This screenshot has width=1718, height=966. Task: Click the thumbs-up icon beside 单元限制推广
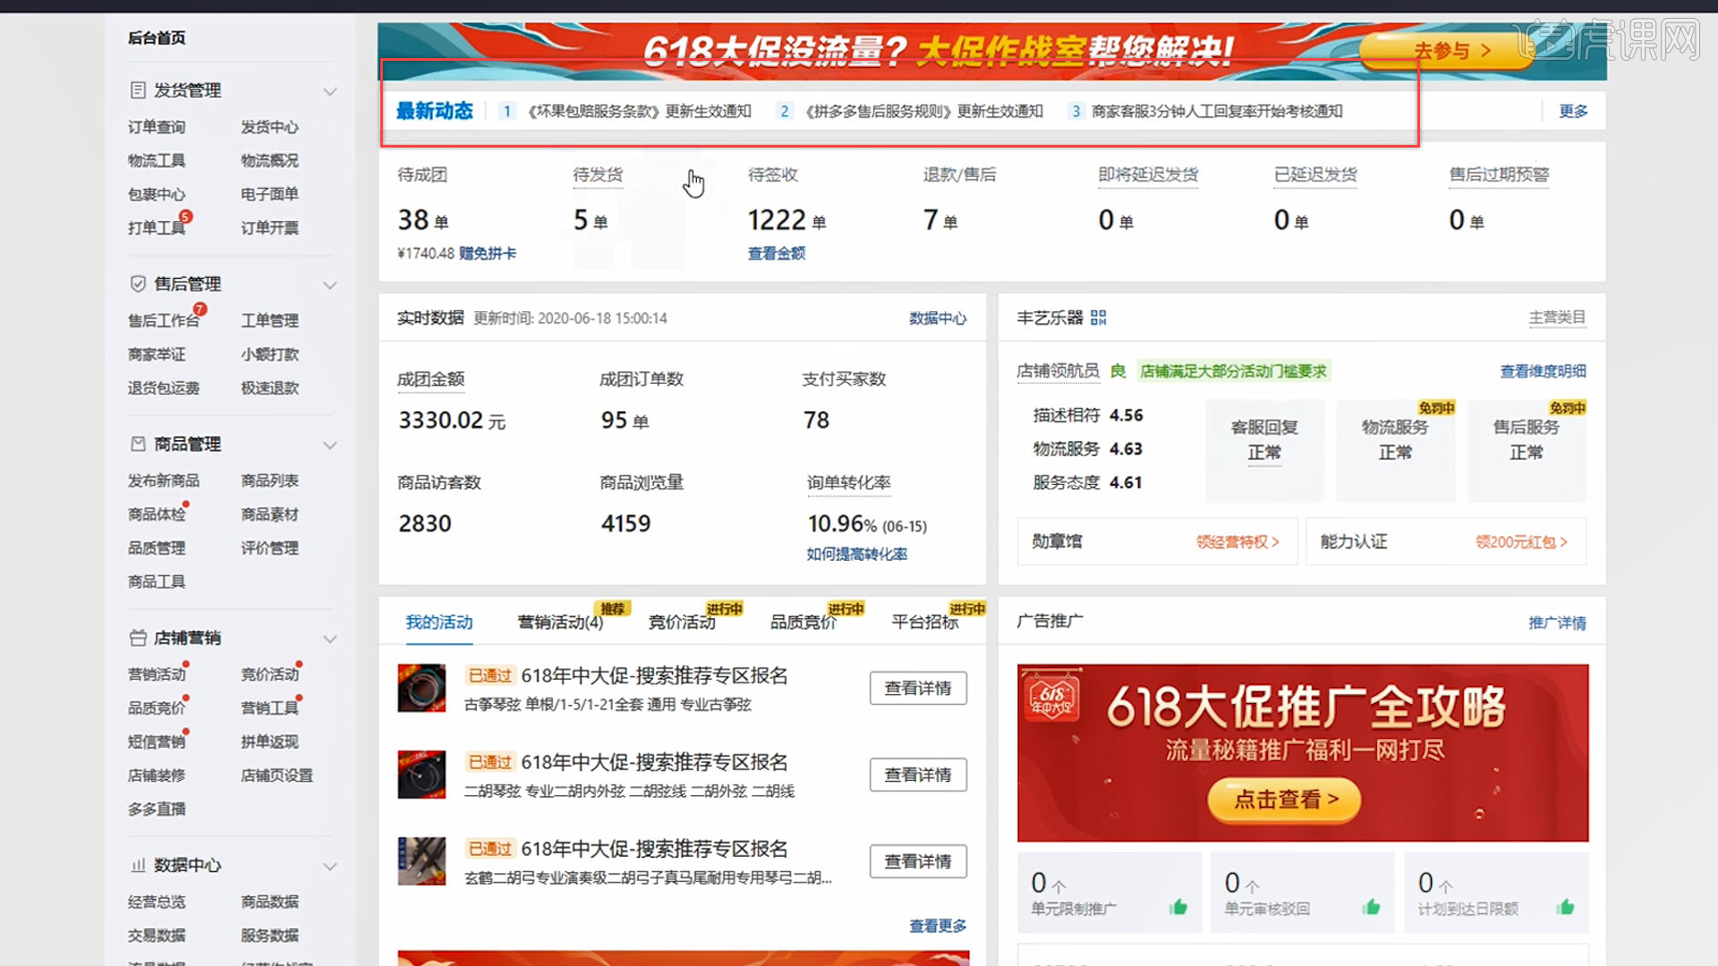pos(1178,905)
